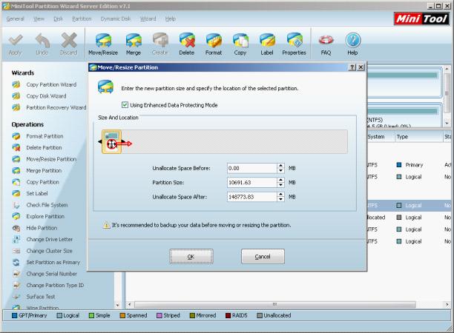Launch Copy Disk Wizard
This screenshot has width=454, height=333.
(x=46, y=96)
